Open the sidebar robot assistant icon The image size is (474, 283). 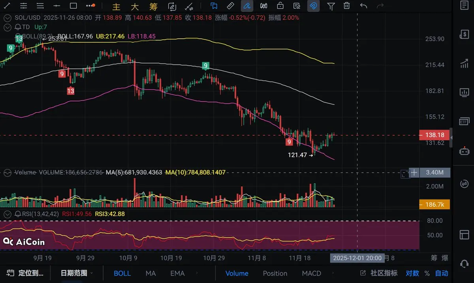click(x=464, y=151)
